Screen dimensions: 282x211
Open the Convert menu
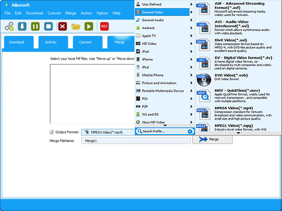[x=54, y=13]
